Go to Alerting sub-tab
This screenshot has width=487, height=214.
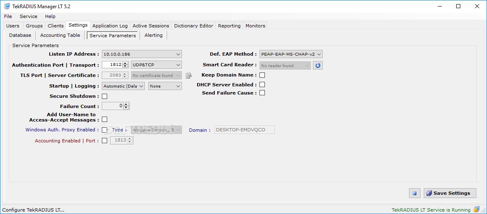point(154,35)
